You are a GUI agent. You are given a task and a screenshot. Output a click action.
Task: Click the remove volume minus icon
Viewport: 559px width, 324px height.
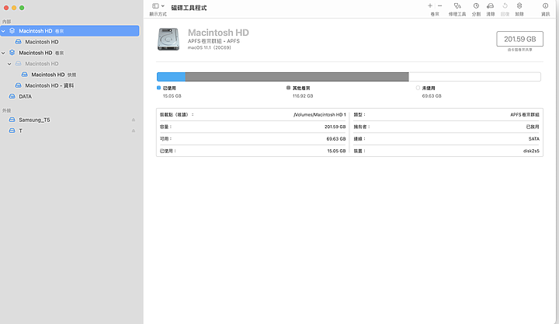pyautogui.click(x=440, y=5)
